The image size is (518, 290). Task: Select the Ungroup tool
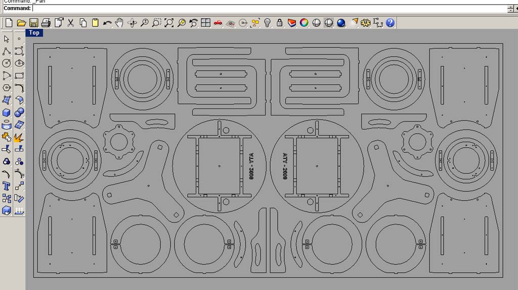(x=19, y=161)
